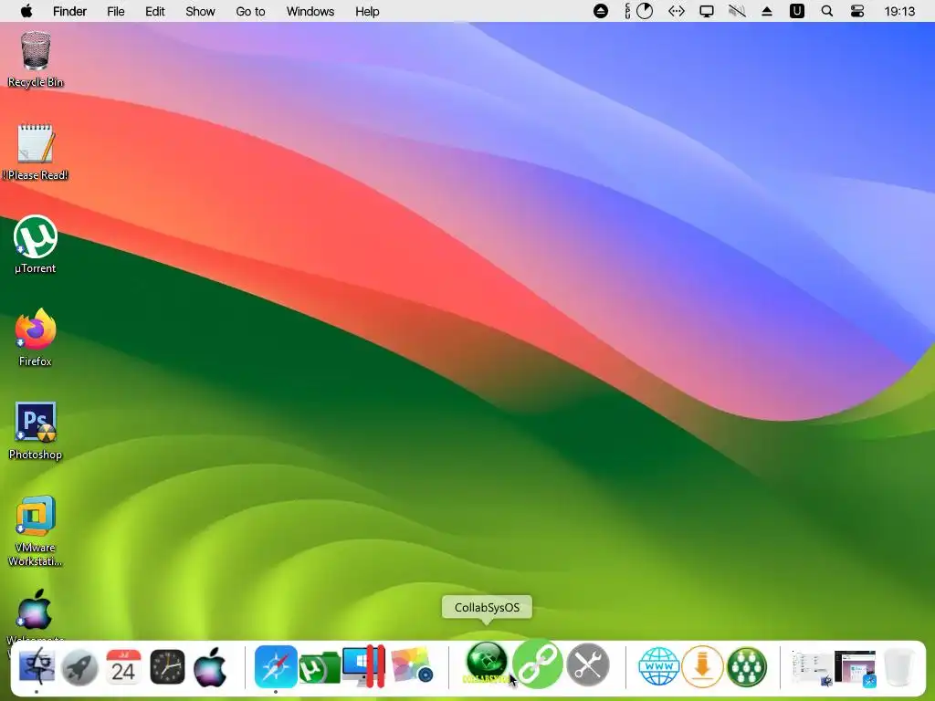Launch Safari compass from the dock
Viewport: 935px width, 701px height.
pyautogui.click(x=276, y=665)
